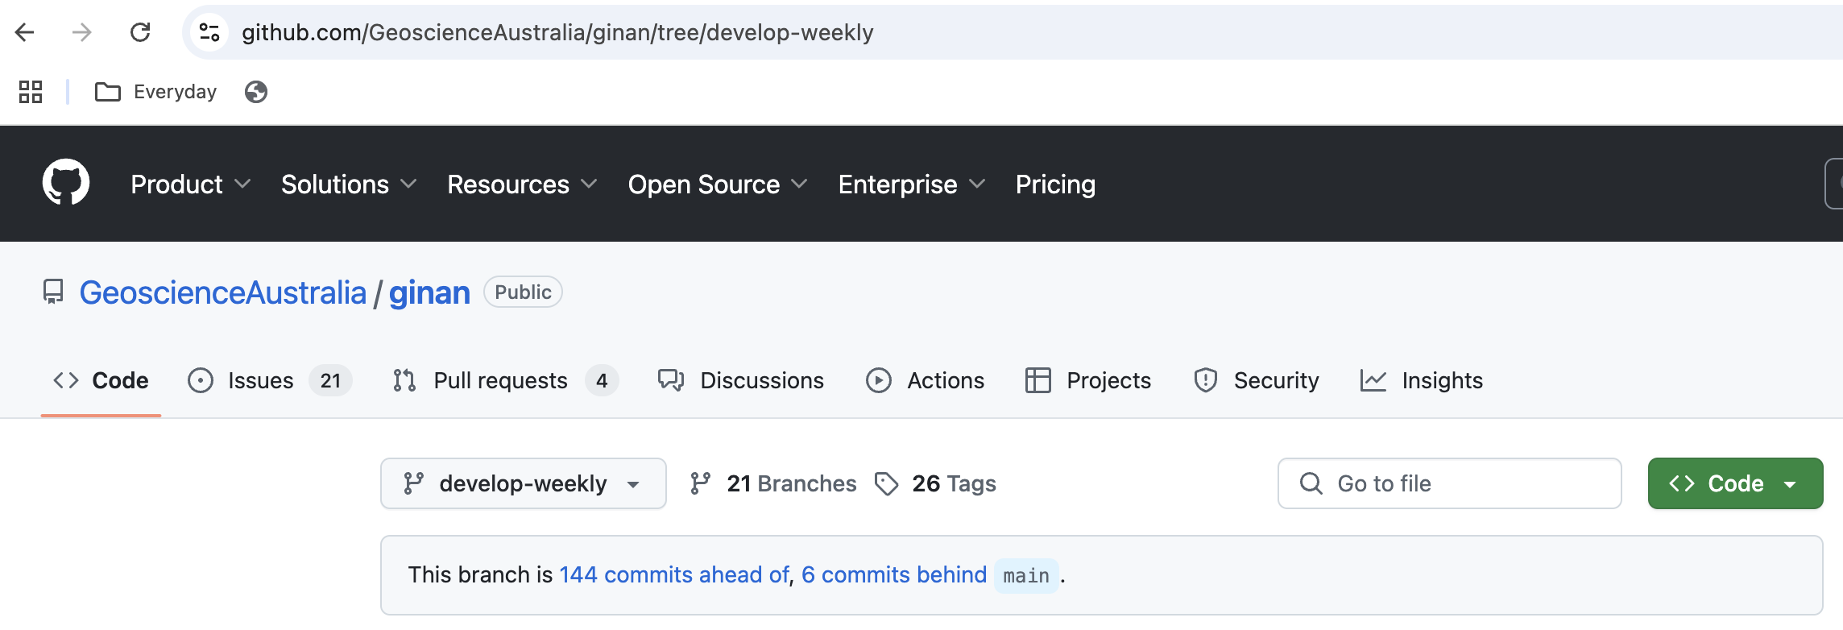
Task: Switch to the Issues tab
Action: [270, 380]
